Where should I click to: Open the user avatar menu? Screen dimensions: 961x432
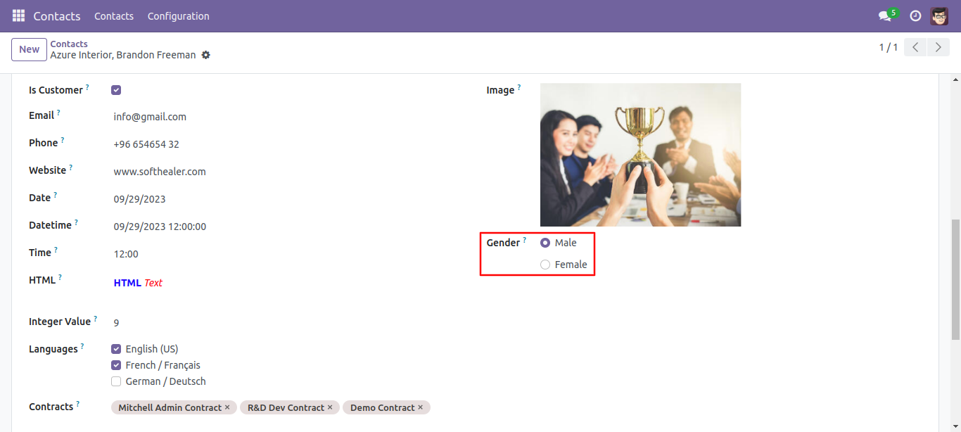coord(939,15)
